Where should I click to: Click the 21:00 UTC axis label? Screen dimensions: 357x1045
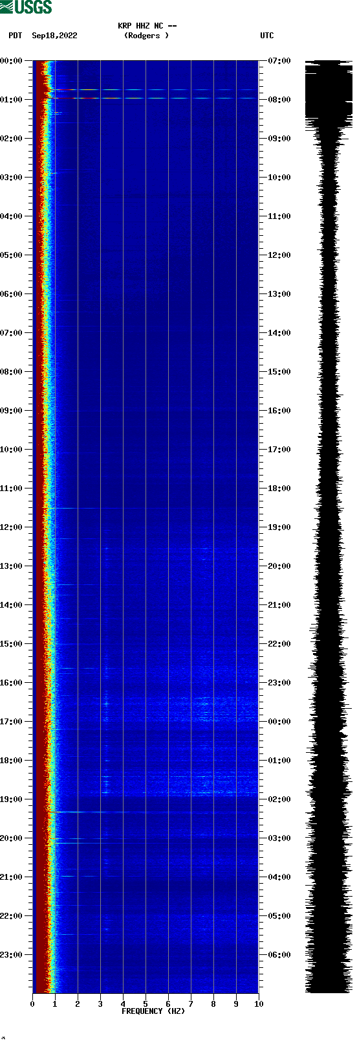tap(279, 605)
